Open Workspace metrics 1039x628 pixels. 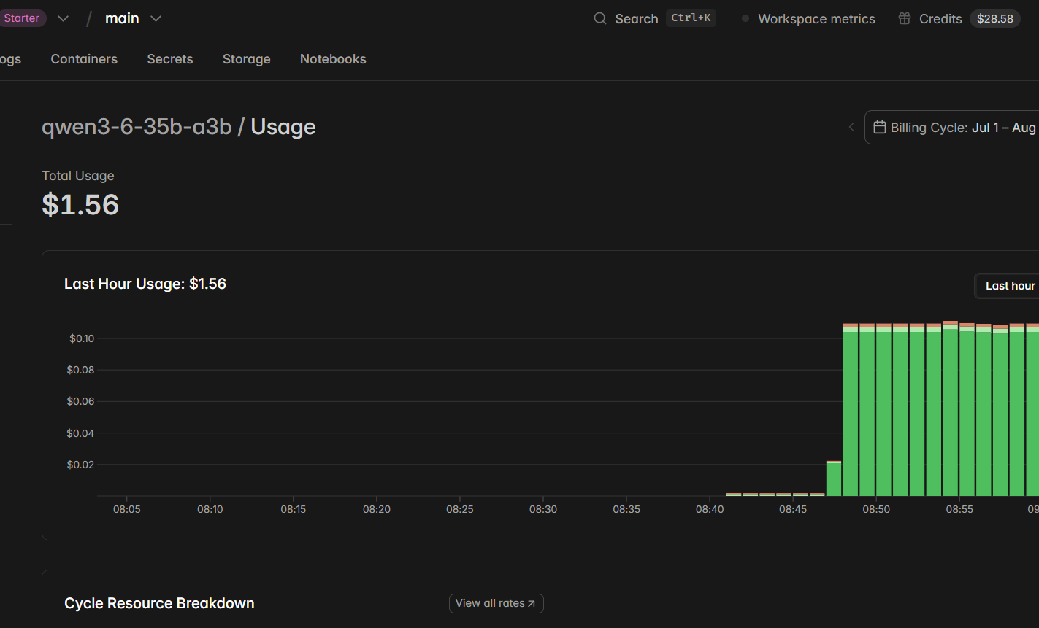816,18
